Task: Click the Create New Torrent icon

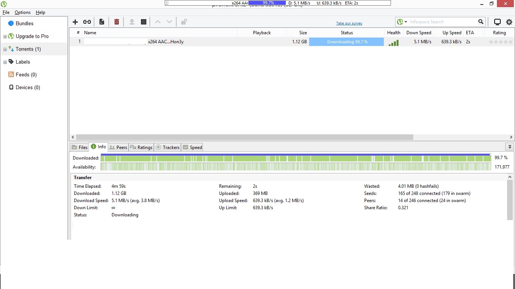Action: coord(102,22)
